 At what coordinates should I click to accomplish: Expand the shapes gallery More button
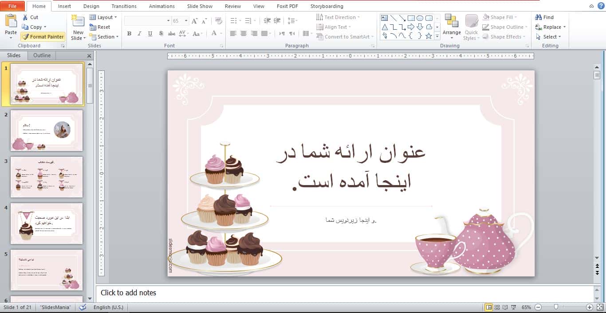click(437, 36)
